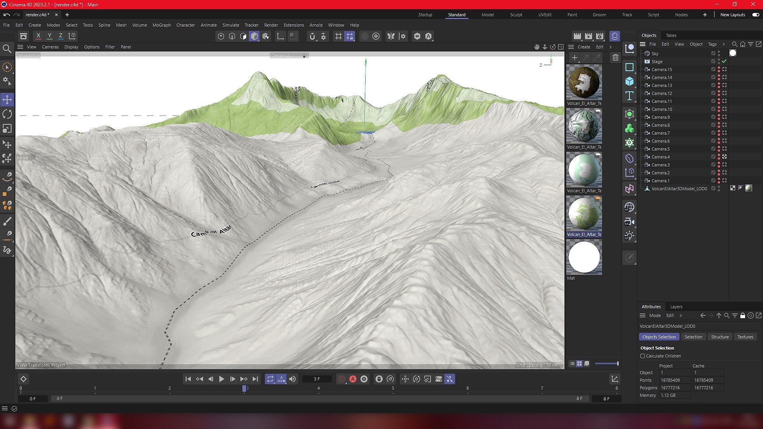Image resolution: width=763 pixels, height=429 pixels.
Task: Open the Attributes Mode dropdown menu
Action: click(x=655, y=315)
